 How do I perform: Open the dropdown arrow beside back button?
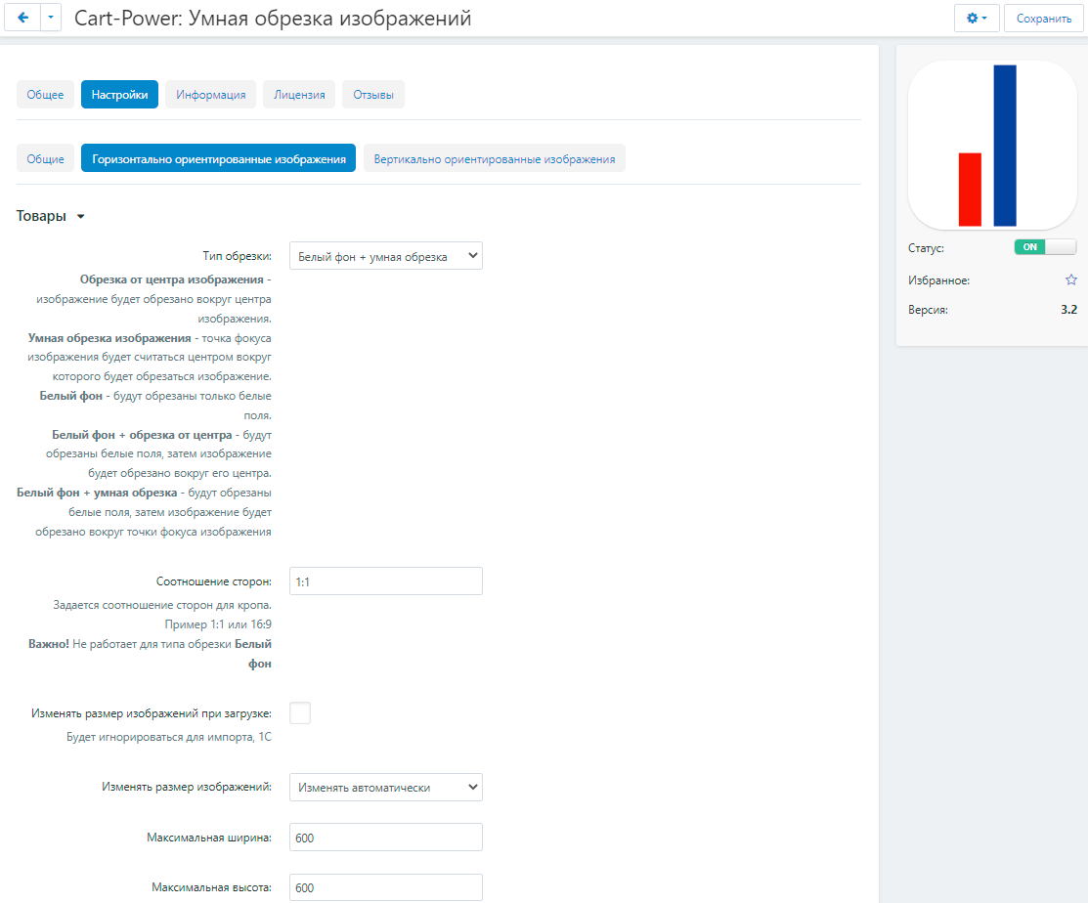[51, 18]
